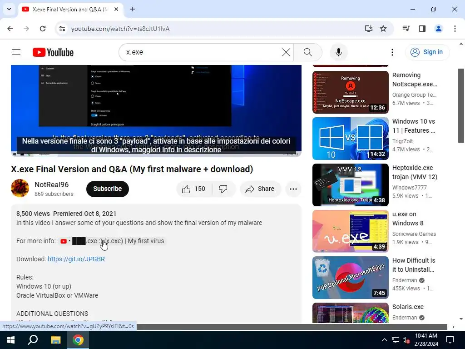Open a new tab

coord(133,9)
